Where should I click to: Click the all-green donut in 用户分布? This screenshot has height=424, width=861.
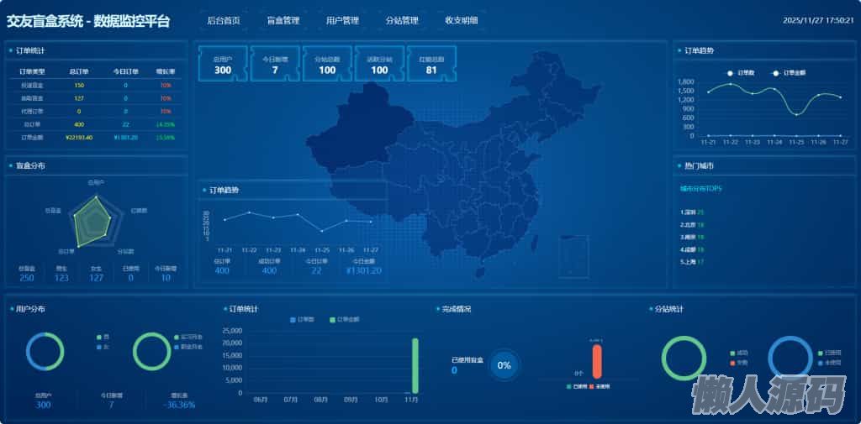152,351
